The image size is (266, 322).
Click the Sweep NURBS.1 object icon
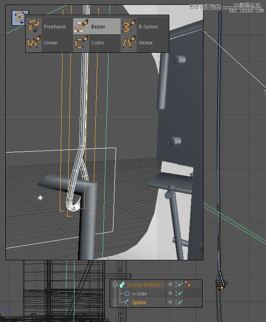(x=122, y=285)
